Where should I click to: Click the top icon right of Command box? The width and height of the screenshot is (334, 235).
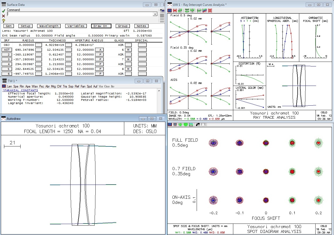162,11
